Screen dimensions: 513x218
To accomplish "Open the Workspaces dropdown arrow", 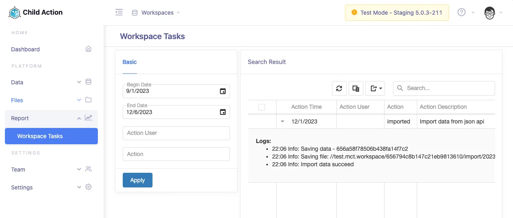I will 178,13.
